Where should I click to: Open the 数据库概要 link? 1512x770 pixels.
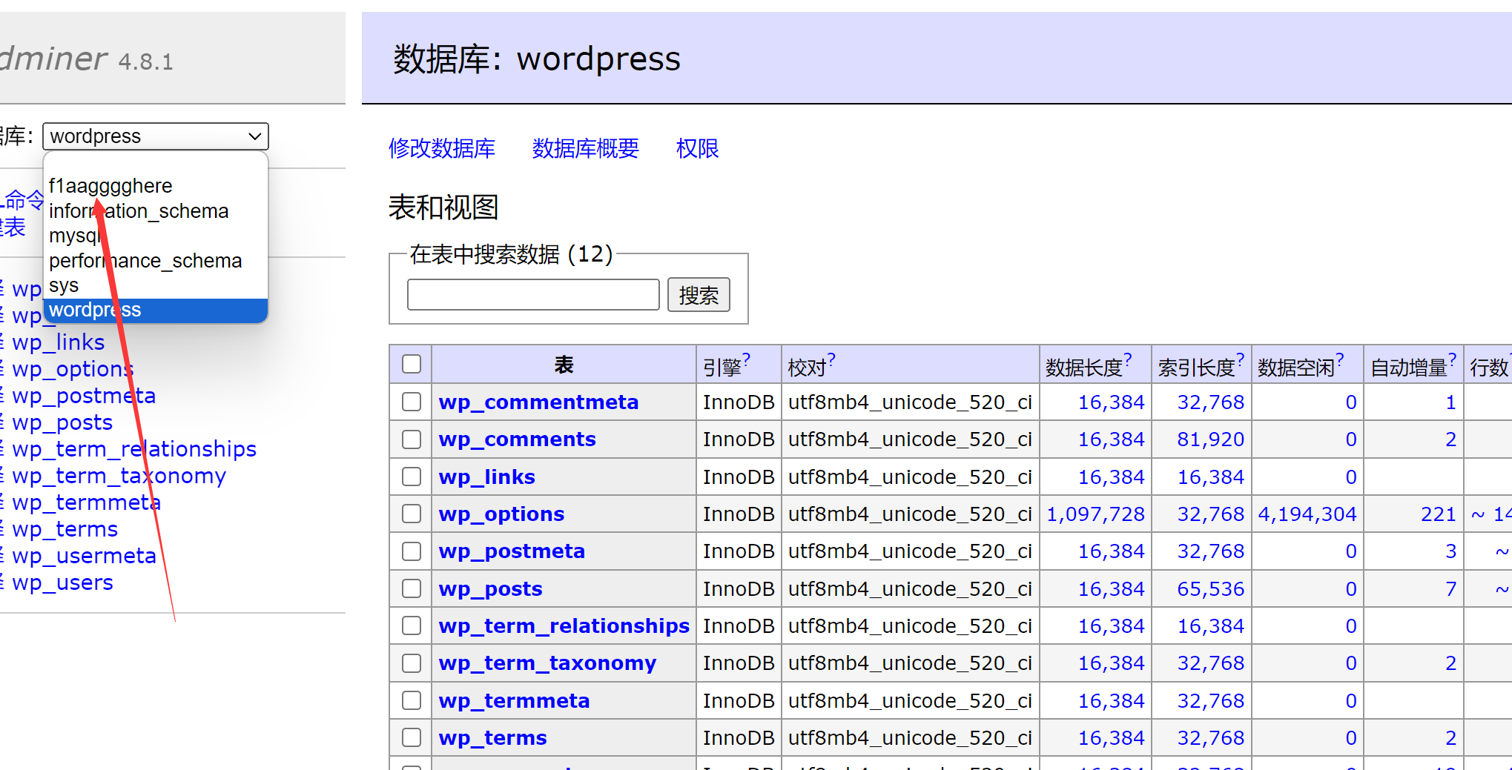click(586, 148)
